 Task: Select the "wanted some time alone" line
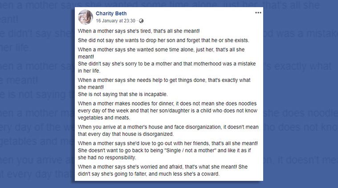[x=161, y=49]
